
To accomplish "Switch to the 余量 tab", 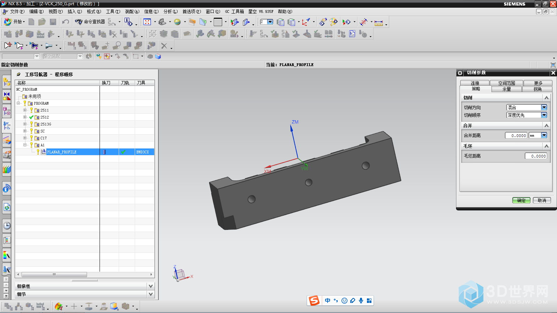I will point(507,89).
